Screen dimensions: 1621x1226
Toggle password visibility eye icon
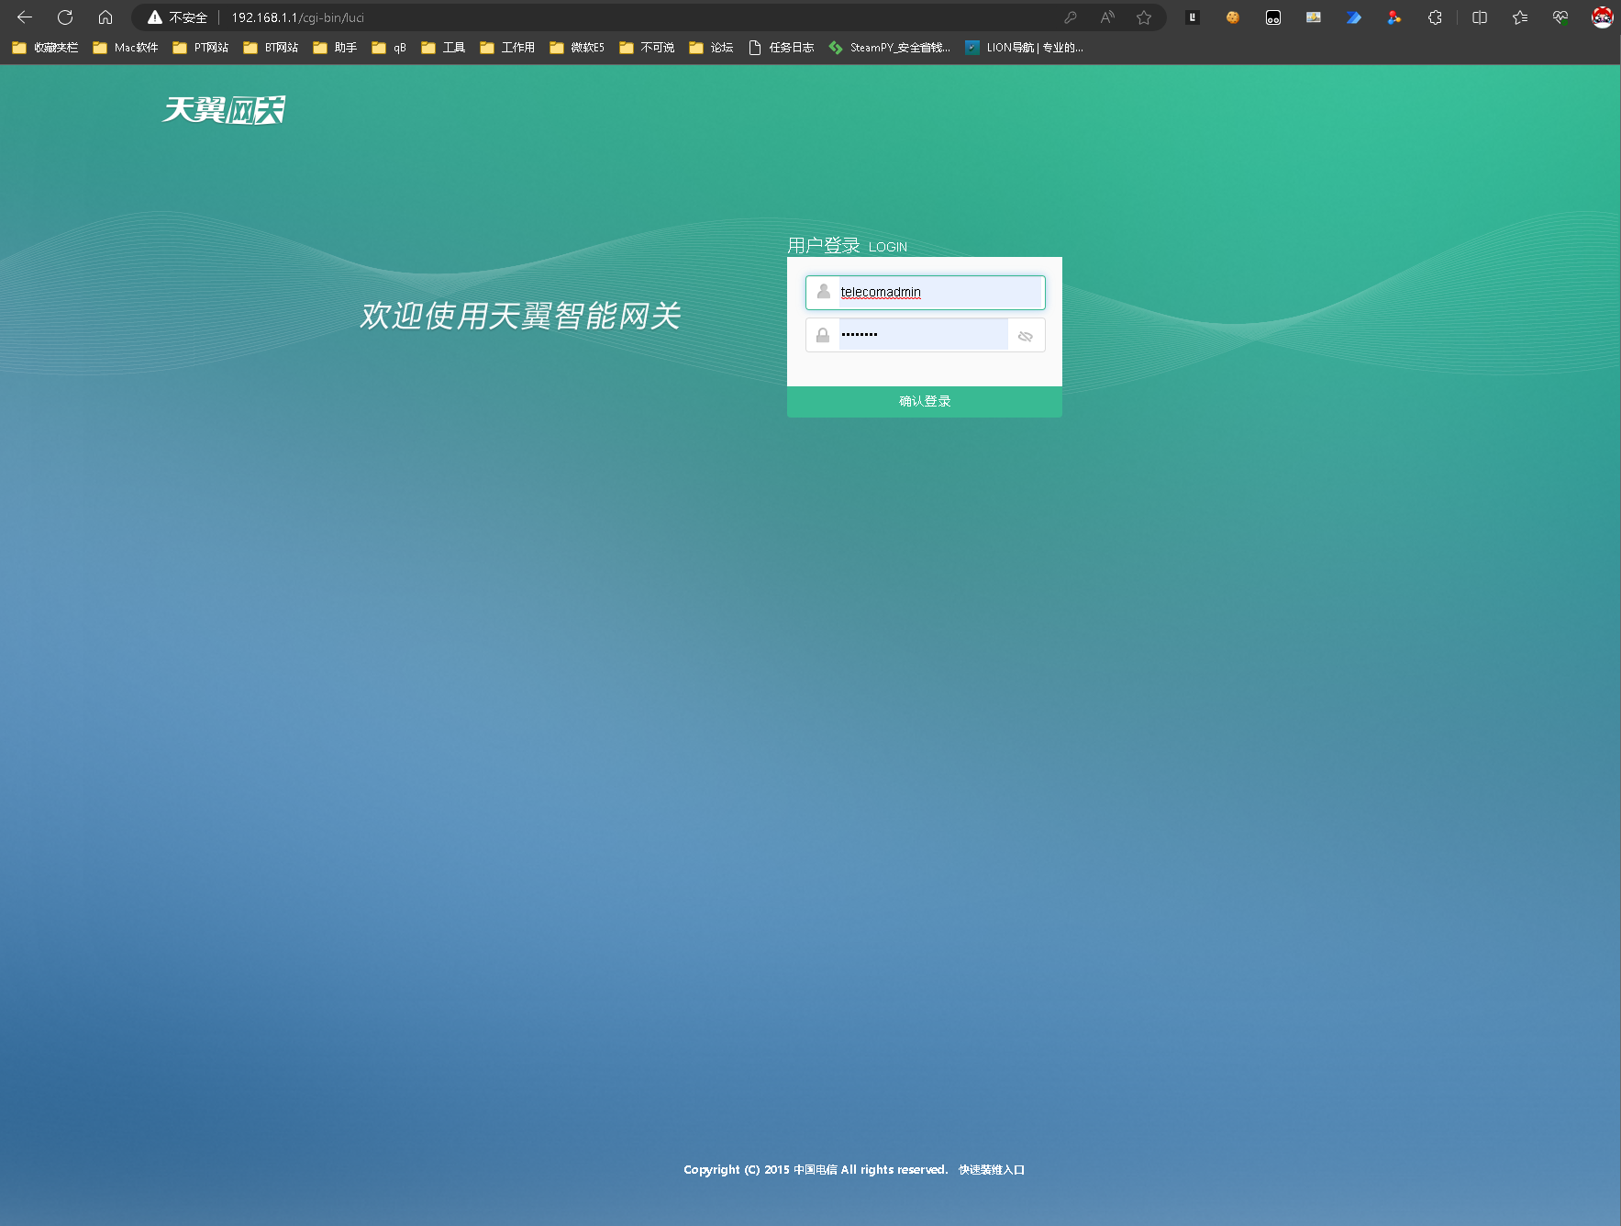pos(1026,336)
